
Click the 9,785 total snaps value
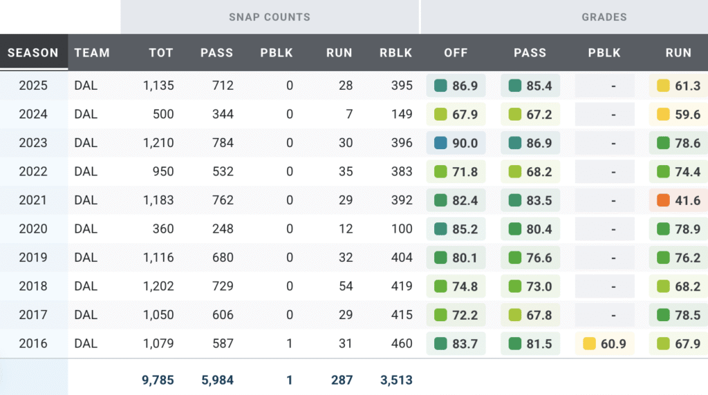pos(158,380)
